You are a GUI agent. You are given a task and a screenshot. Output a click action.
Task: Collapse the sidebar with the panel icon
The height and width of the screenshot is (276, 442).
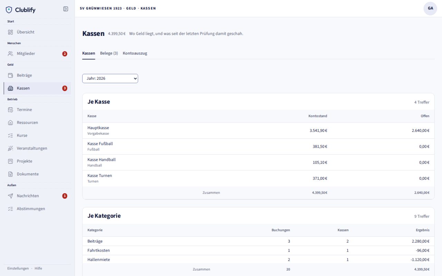(66, 9)
